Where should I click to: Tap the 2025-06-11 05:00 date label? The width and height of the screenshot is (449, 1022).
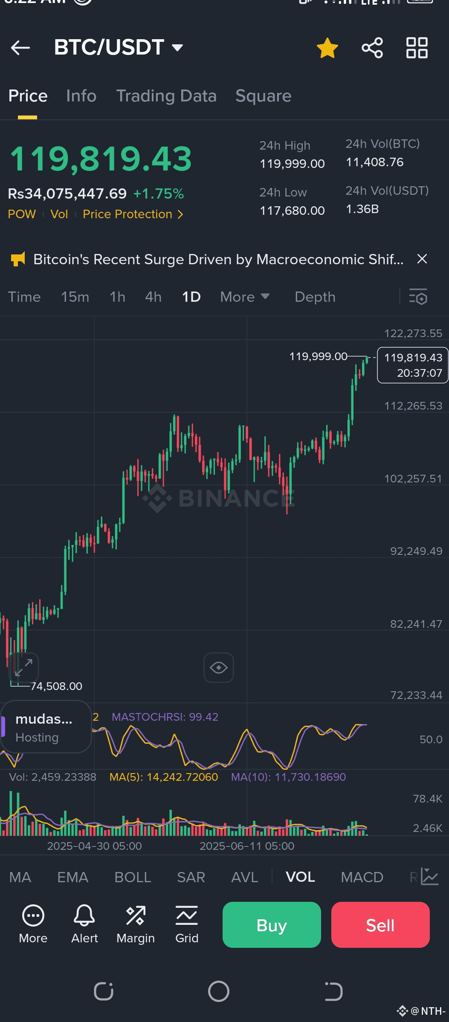tap(247, 846)
